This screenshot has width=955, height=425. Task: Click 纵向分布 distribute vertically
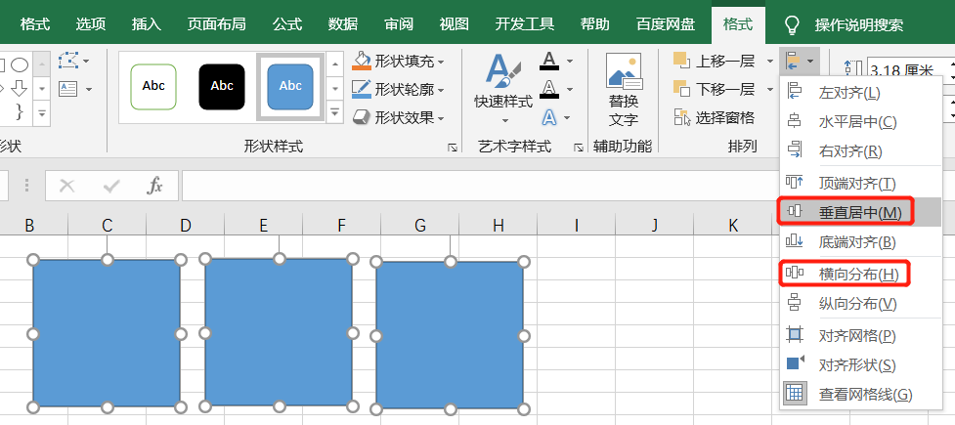click(x=856, y=304)
